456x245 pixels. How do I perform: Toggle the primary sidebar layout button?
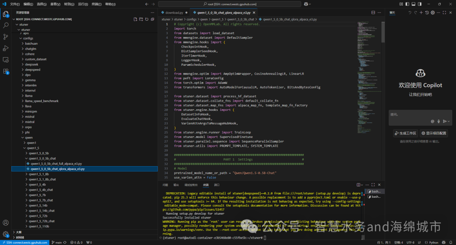pos(407,4)
